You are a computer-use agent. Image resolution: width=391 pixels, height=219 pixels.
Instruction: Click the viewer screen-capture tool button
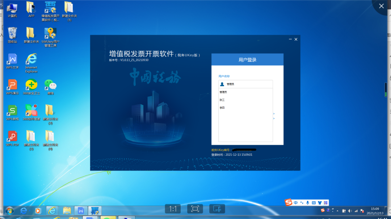[217, 209]
